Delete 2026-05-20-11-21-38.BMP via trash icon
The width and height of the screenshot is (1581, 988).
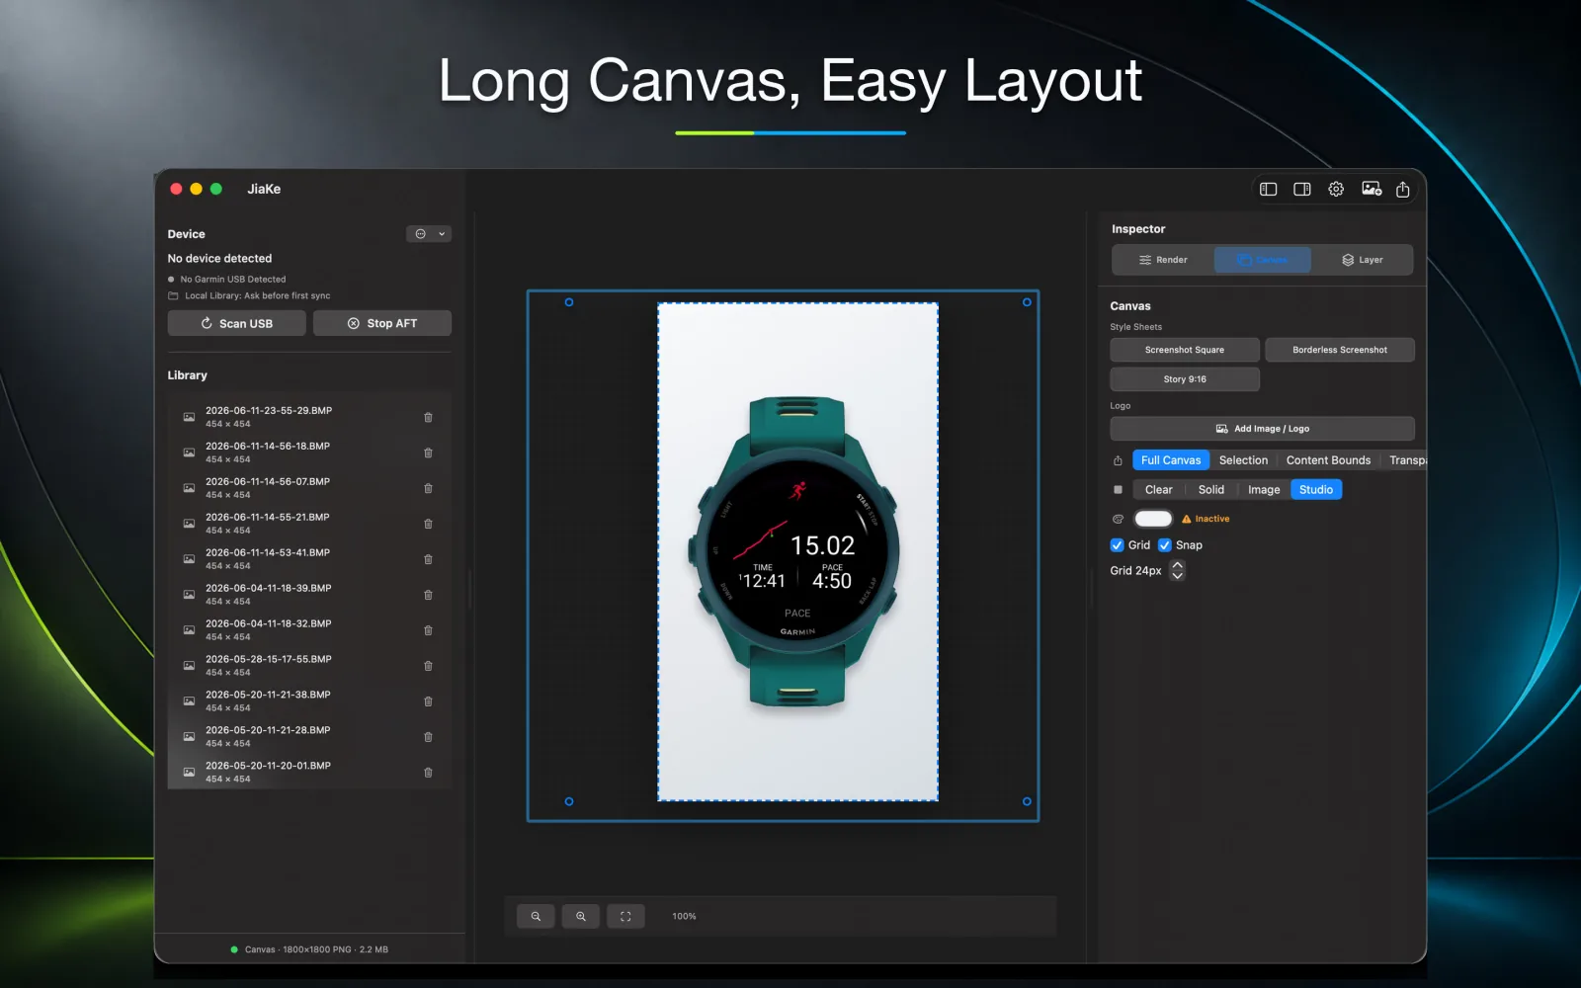(x=428, y=701)
